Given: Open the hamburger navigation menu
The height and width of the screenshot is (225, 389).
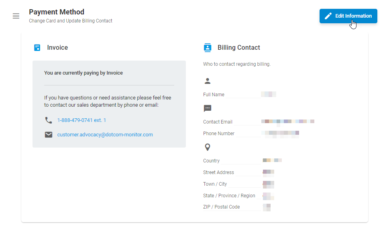Looking at the screenshot, I should tap(16, 16).
